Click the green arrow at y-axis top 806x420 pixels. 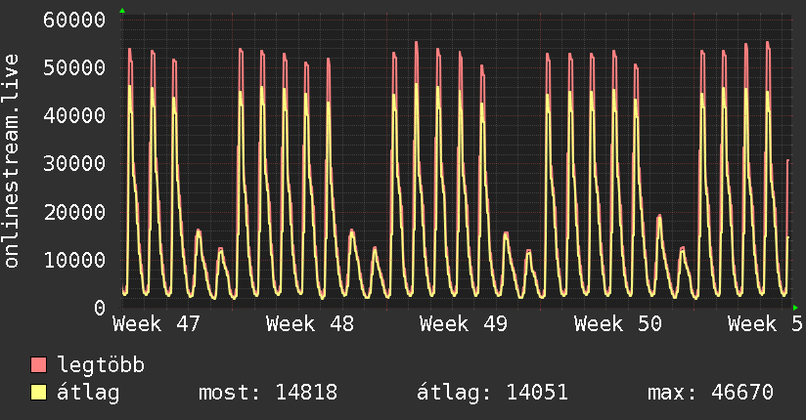click(x=122, y=11)
